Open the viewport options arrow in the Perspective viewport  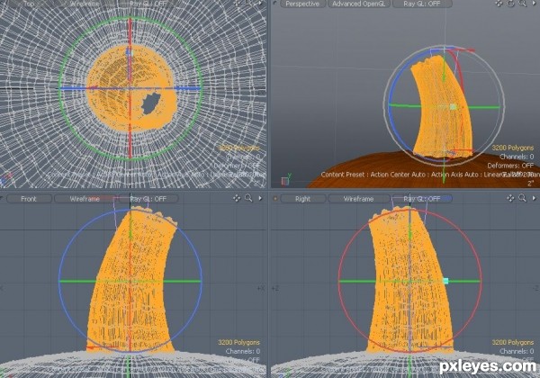coord(535,4)
